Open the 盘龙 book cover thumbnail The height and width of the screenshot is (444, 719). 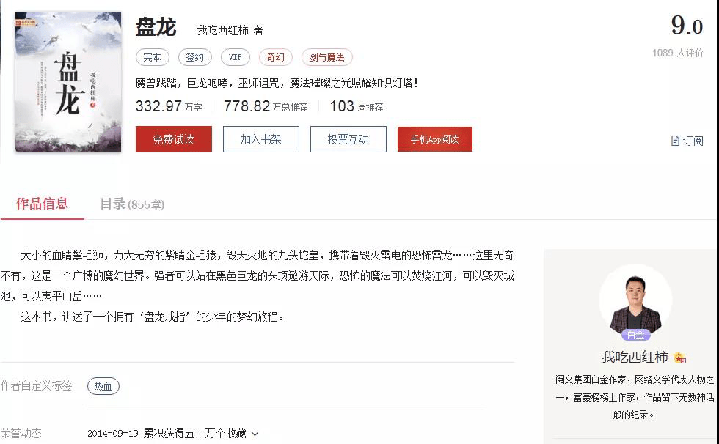point(68,81)
